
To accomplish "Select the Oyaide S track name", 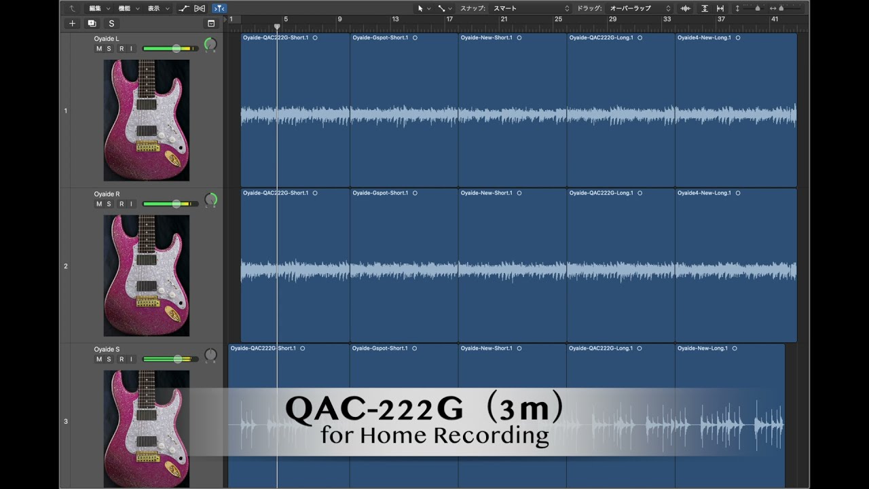I will (x=107, y=349).
